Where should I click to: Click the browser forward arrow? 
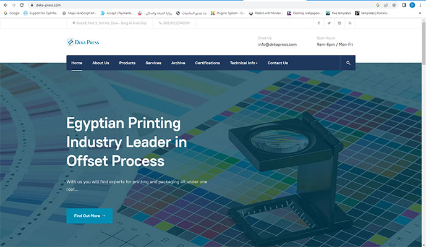point(14,5)
